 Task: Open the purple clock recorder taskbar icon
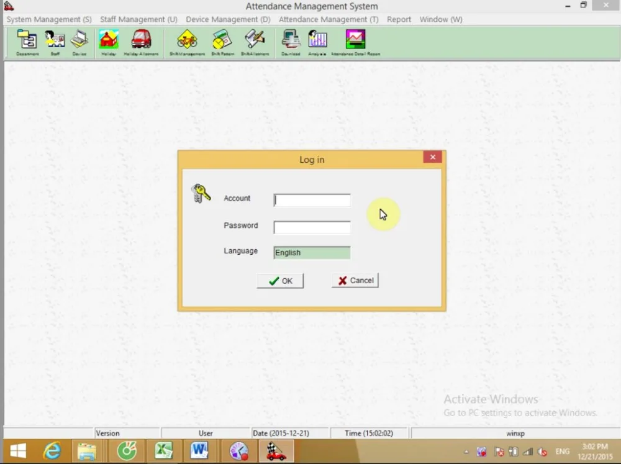(x=239, y=451)
